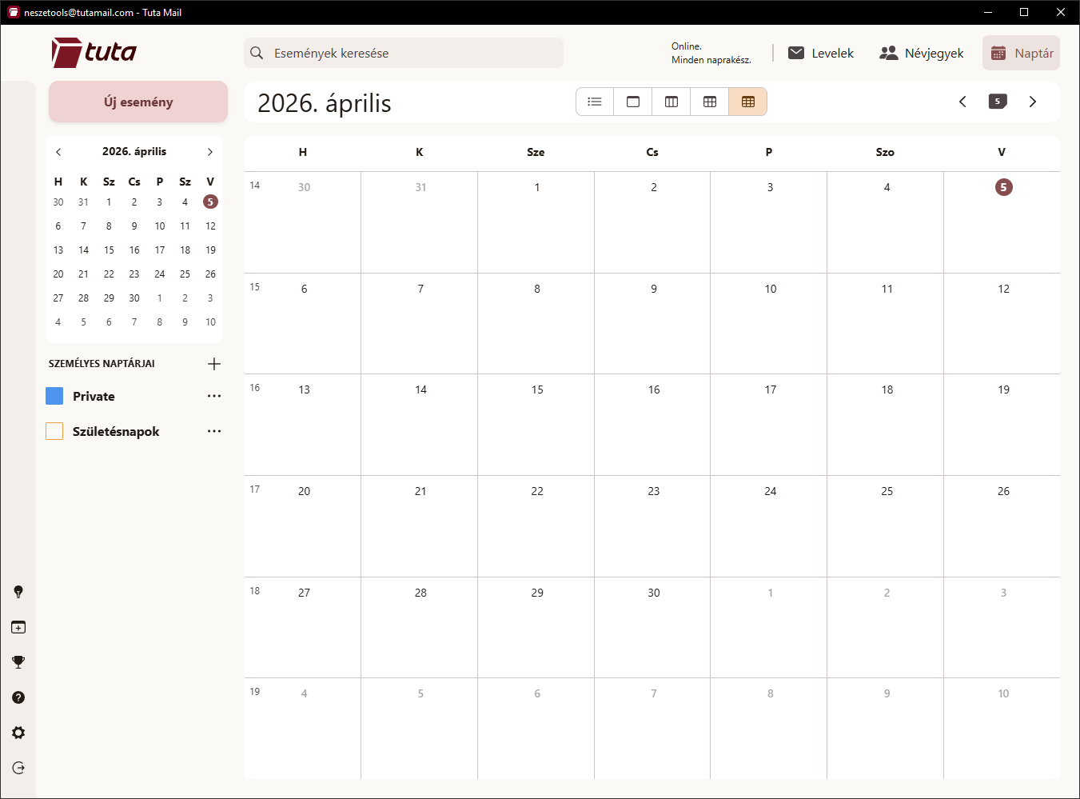Open settings via gear icon

coord(18,733)
